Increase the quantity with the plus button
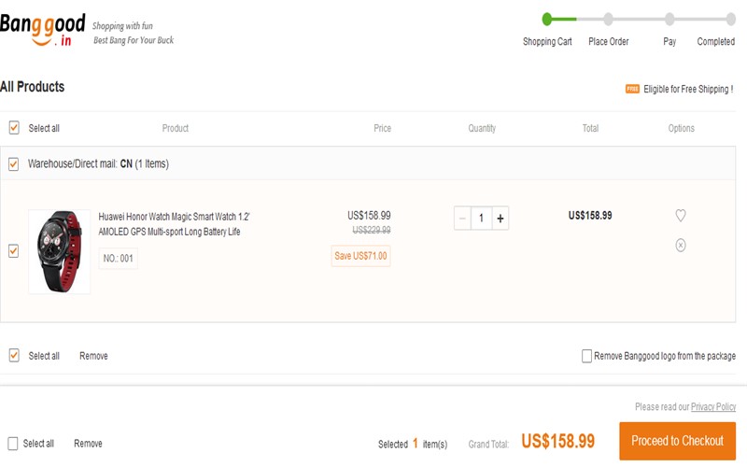Screen dimensions: 747x467 [500, 219]
